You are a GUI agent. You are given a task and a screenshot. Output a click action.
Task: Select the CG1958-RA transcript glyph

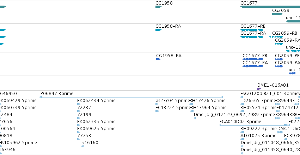[x=158, y=30]
